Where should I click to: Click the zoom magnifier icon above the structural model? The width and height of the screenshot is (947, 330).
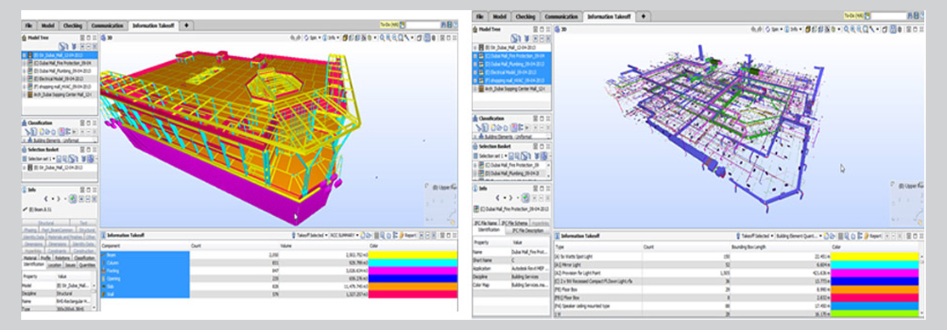coord(383,37)
